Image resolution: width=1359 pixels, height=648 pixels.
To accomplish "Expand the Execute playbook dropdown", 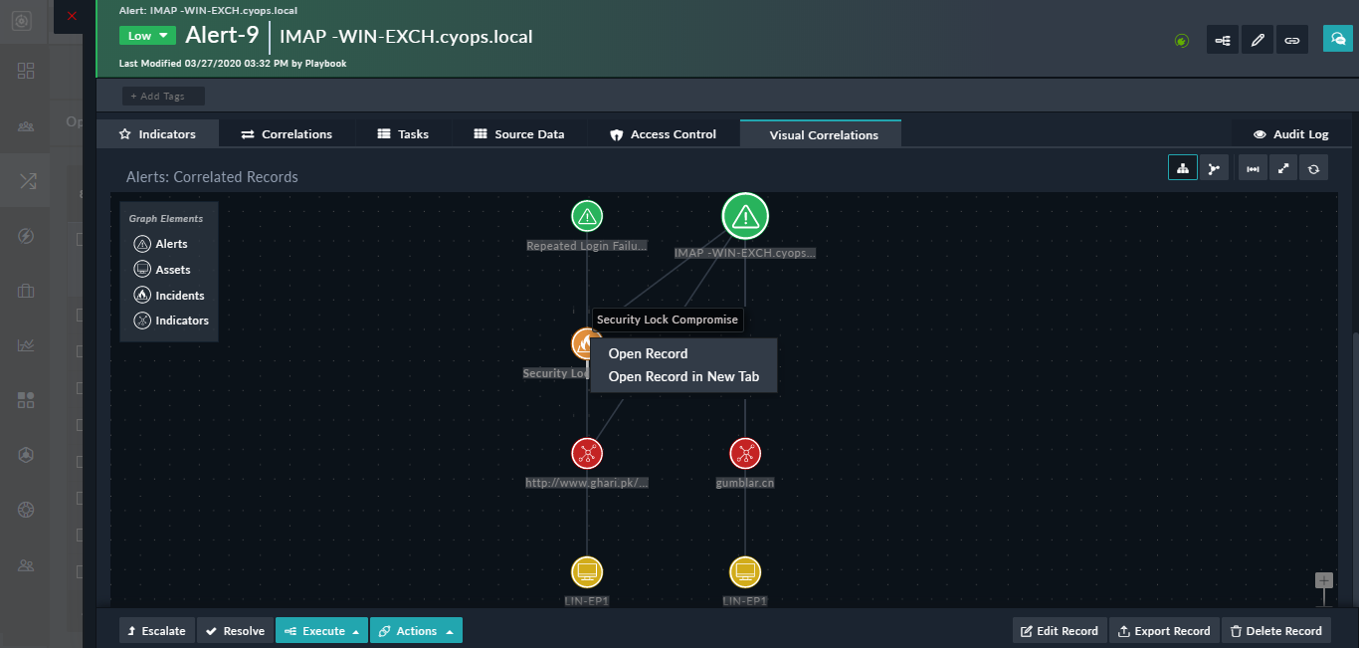I will pos(320,630).
